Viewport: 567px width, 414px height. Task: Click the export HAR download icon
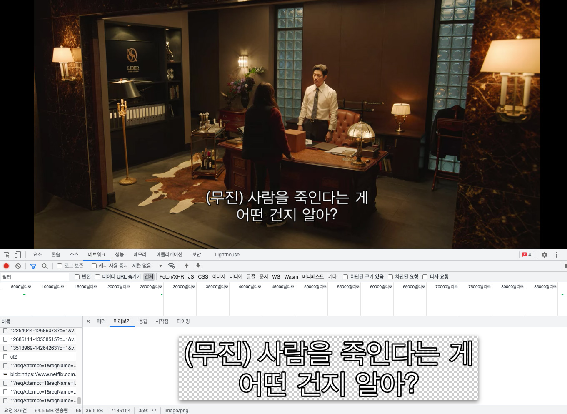[198, 266]
